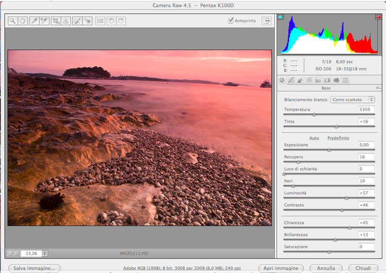Open Bilanciamento bianco dropdown

pyautogui.click(x=352, y=100)
